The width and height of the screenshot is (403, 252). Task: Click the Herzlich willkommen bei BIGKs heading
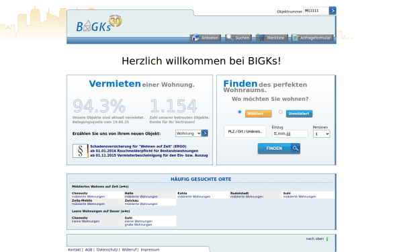201,61
